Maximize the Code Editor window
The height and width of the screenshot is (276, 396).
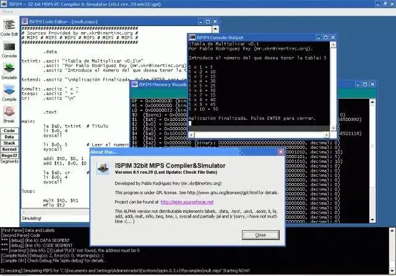[x=208, y=22]
